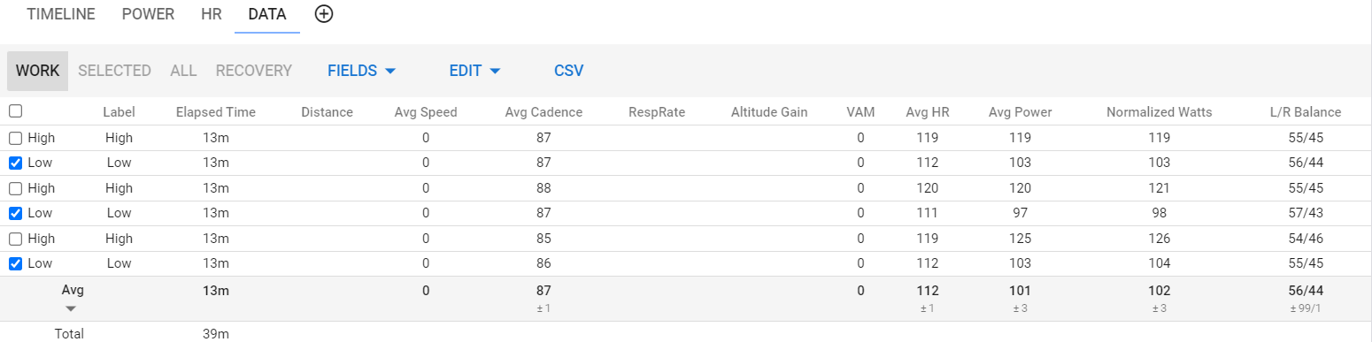Uncheck the first Low interval checkbox

pos(15,163)
